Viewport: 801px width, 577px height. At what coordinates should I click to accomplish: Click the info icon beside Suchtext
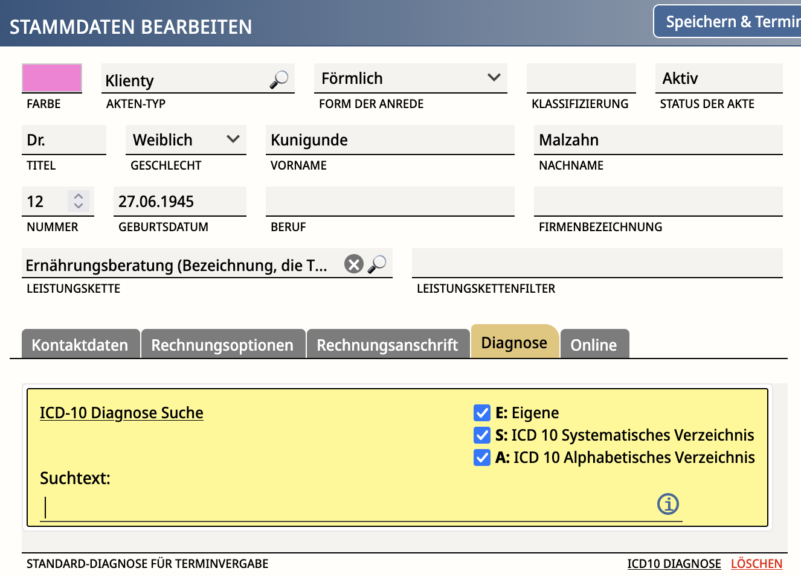pos(667,504)
